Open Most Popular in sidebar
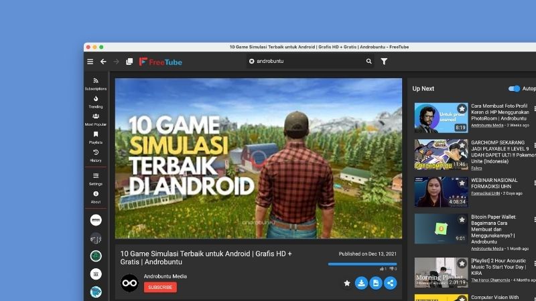 (96, 120)
